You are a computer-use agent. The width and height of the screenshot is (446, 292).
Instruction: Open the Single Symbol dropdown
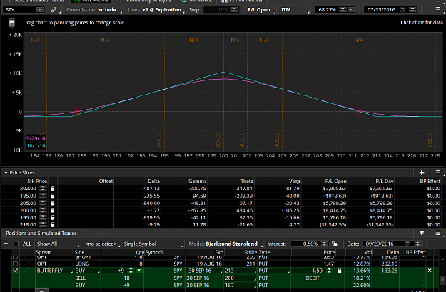tap(153, 244)
